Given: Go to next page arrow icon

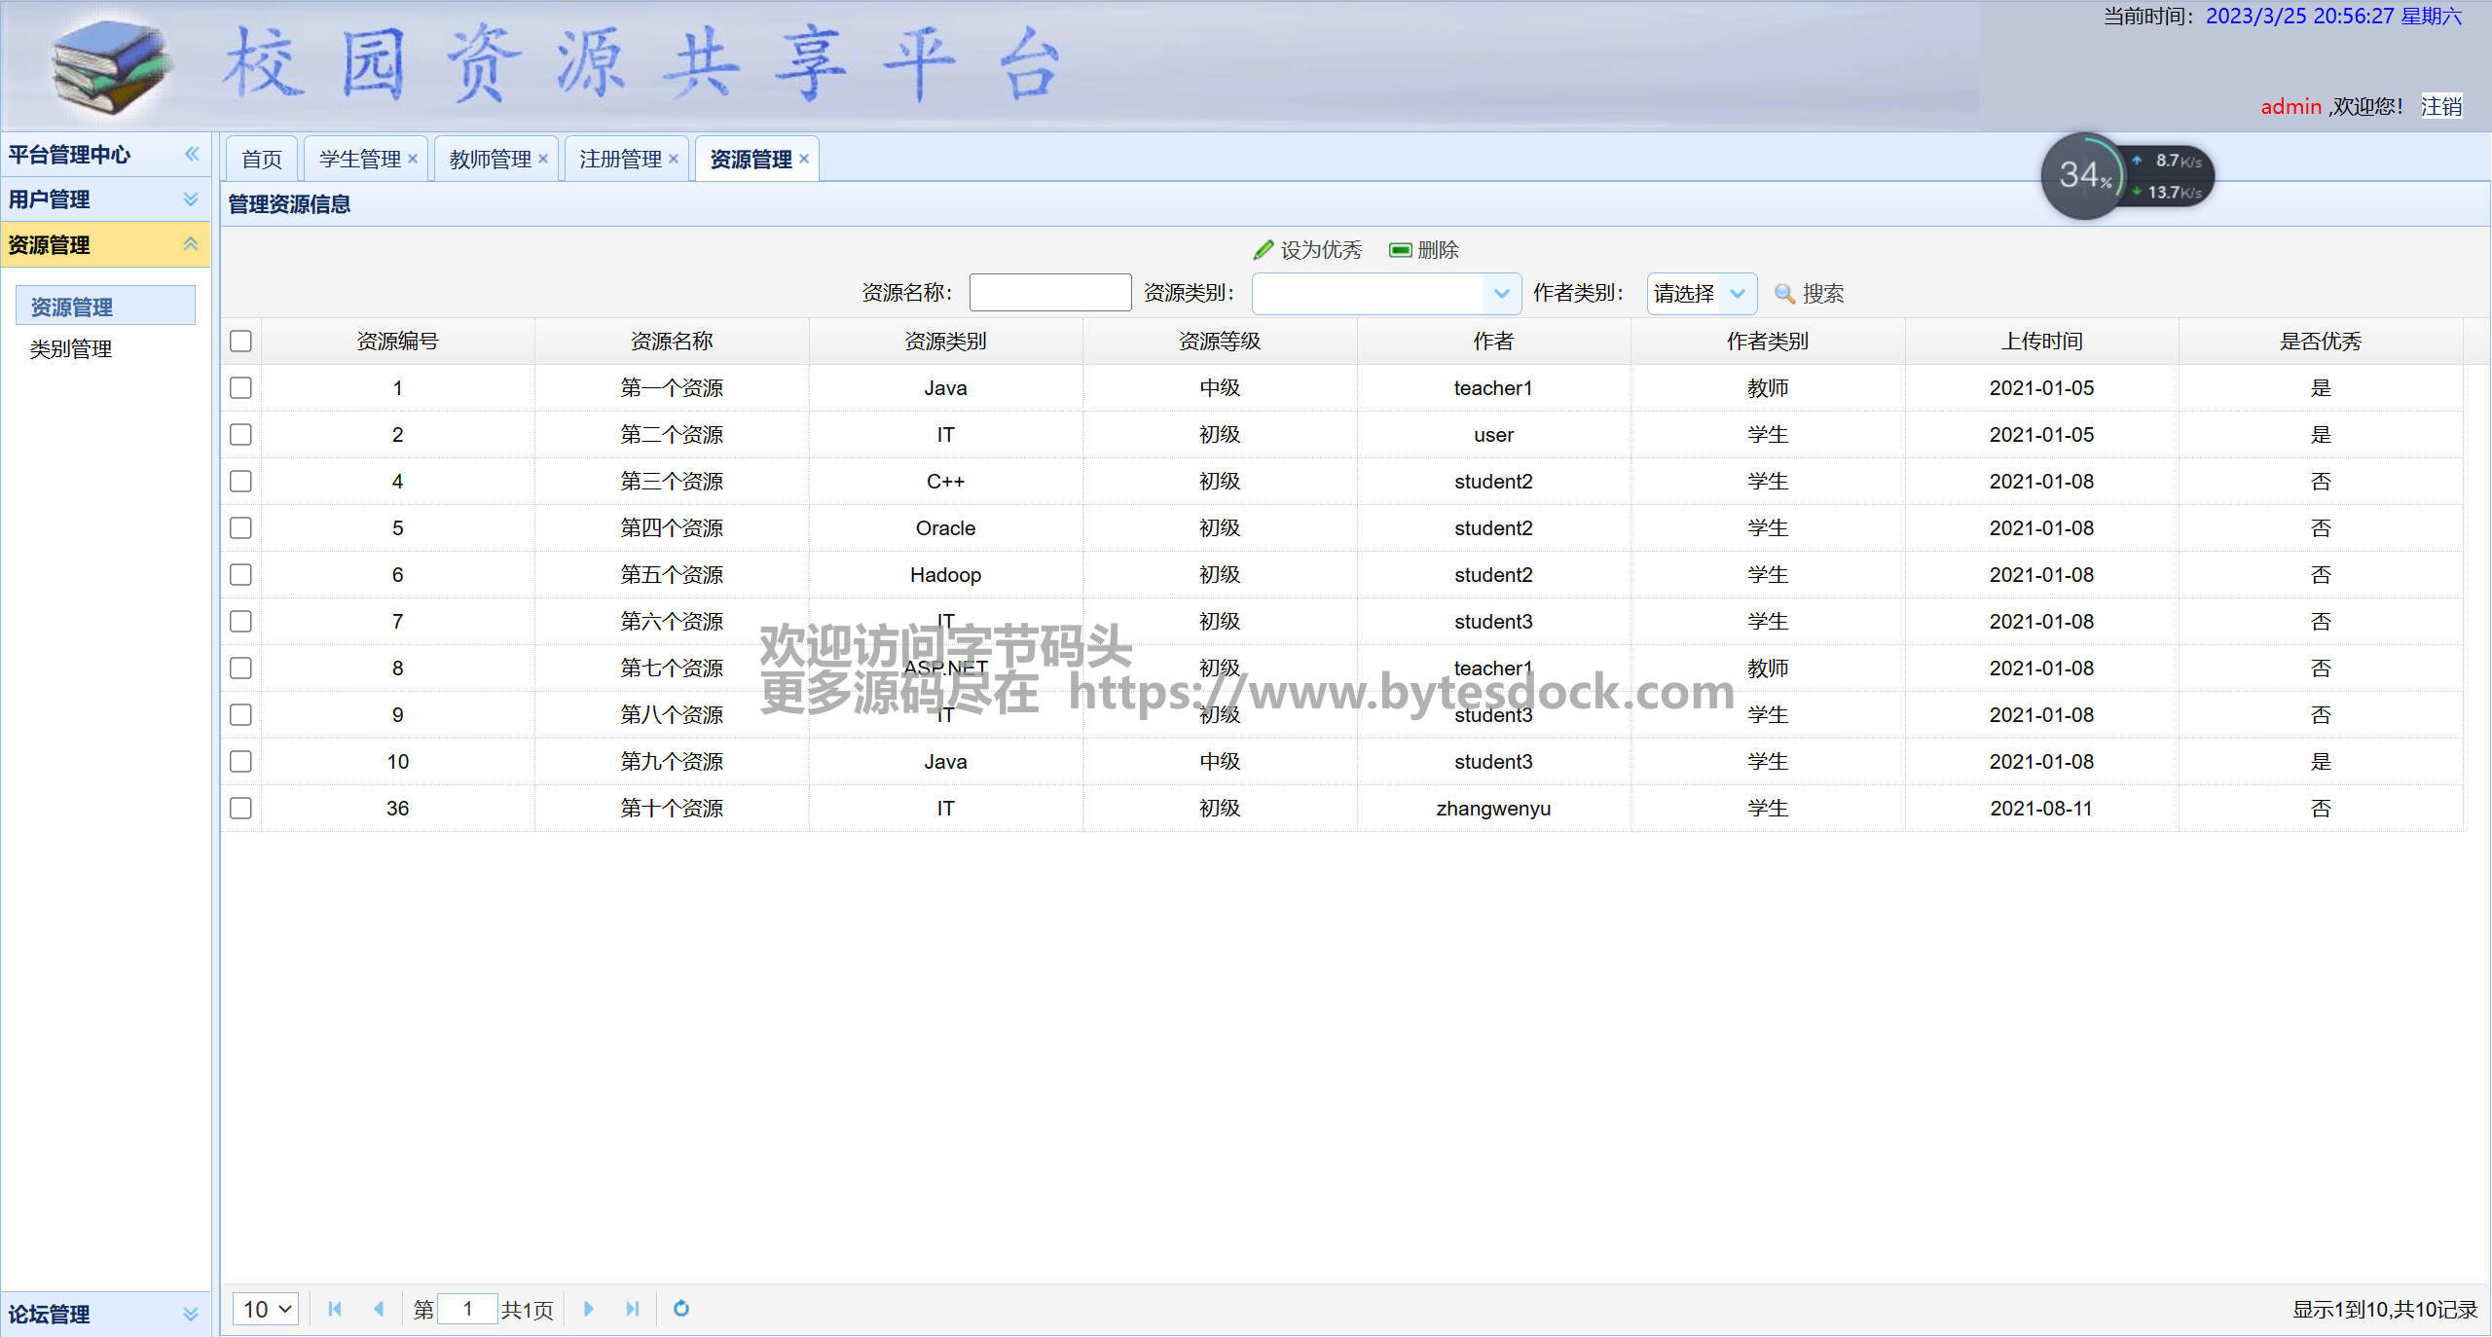Looking at the screenshot, I should coord(588,1309).
